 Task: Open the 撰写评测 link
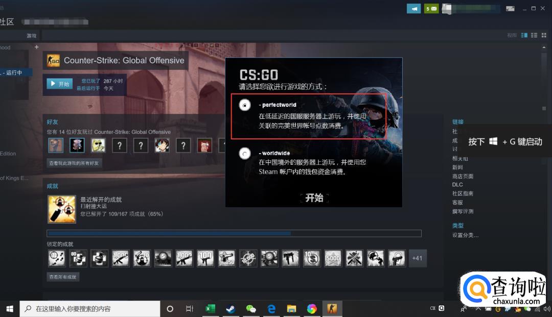click(463, 211)
